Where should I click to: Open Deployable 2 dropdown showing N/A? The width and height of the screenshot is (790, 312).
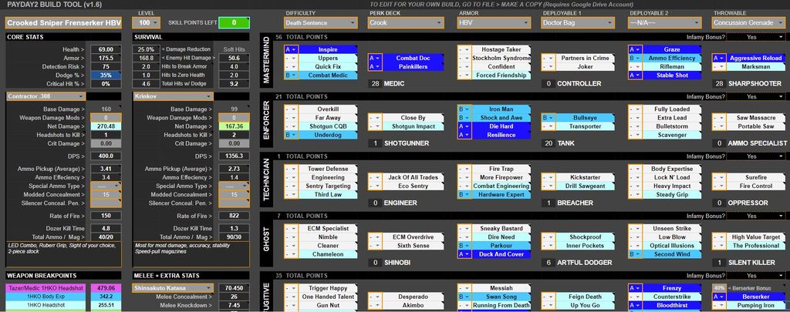click(x=664, y=22)
